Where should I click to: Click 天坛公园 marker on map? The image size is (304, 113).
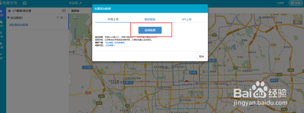click(192, 92)
